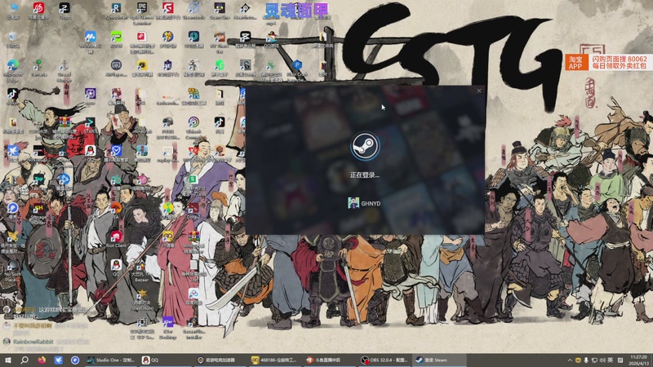653x367 pixels.
Task: Open YY语音 desktop shortcut
Action: pyautogui.click(x=167, y=239)
